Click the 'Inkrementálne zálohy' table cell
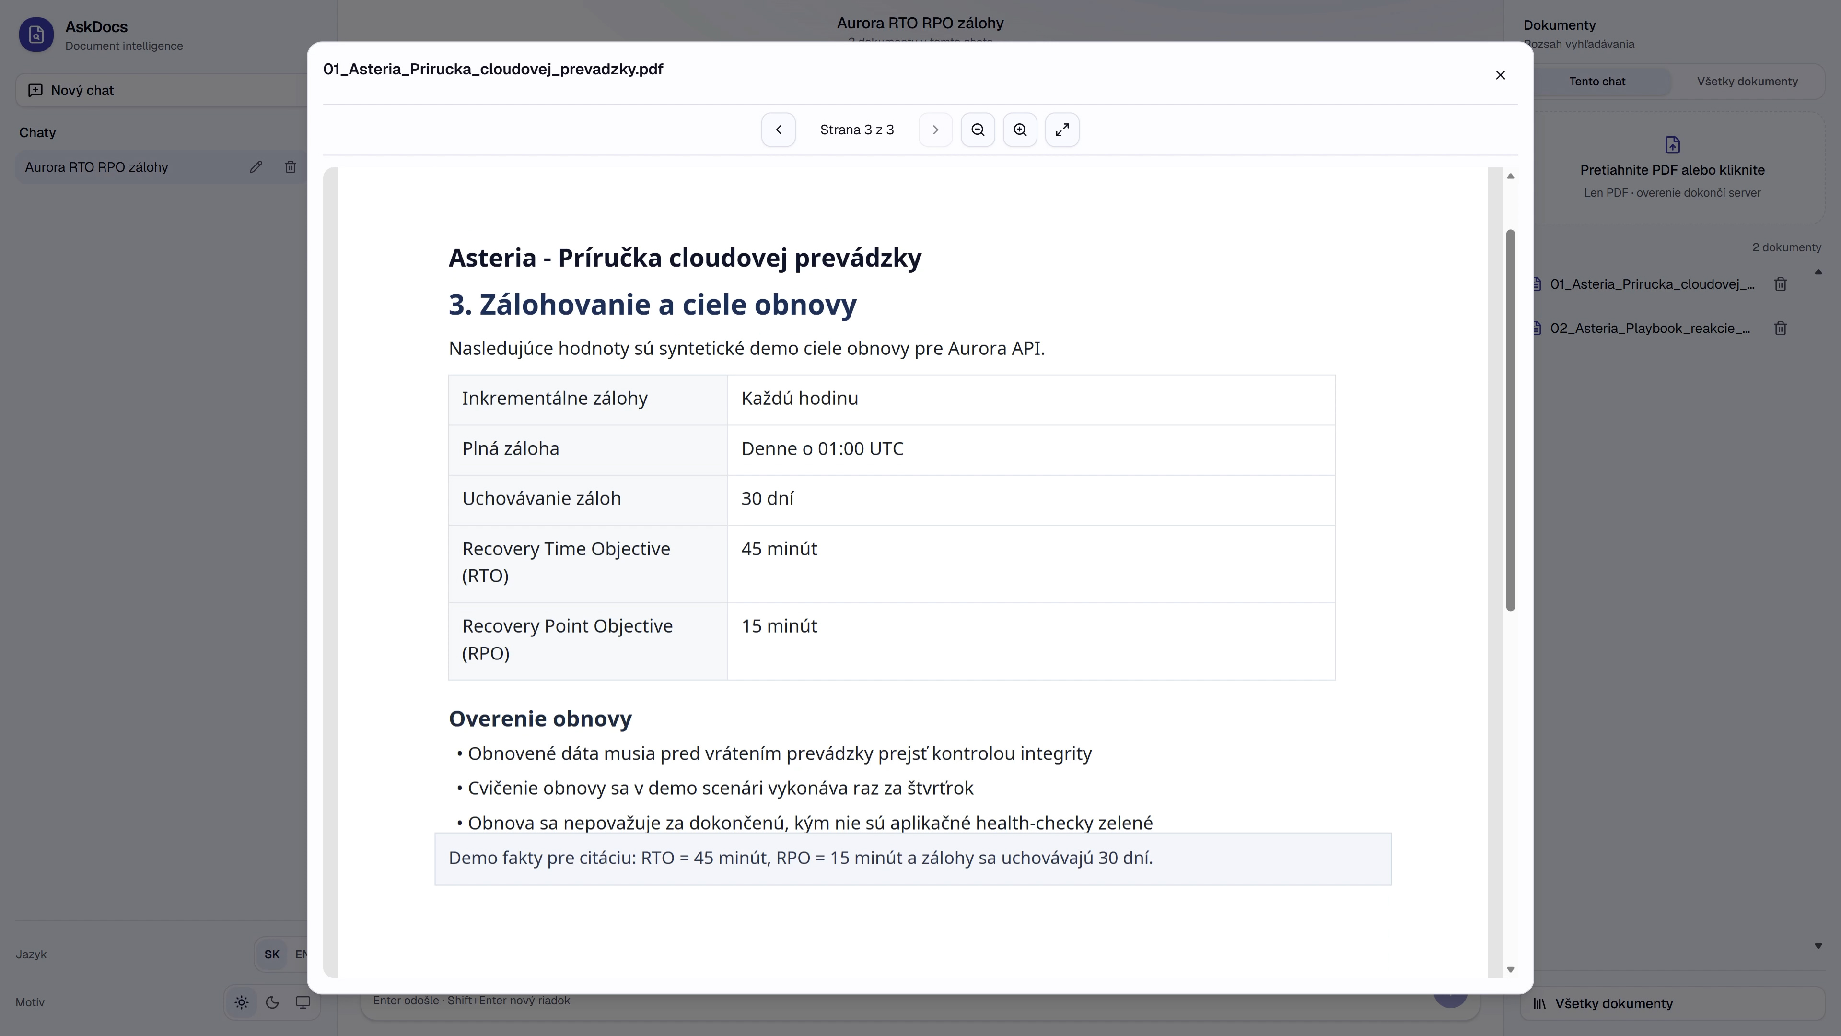The height and width of the screenshot is (1036, 1841). click(588, 400)
